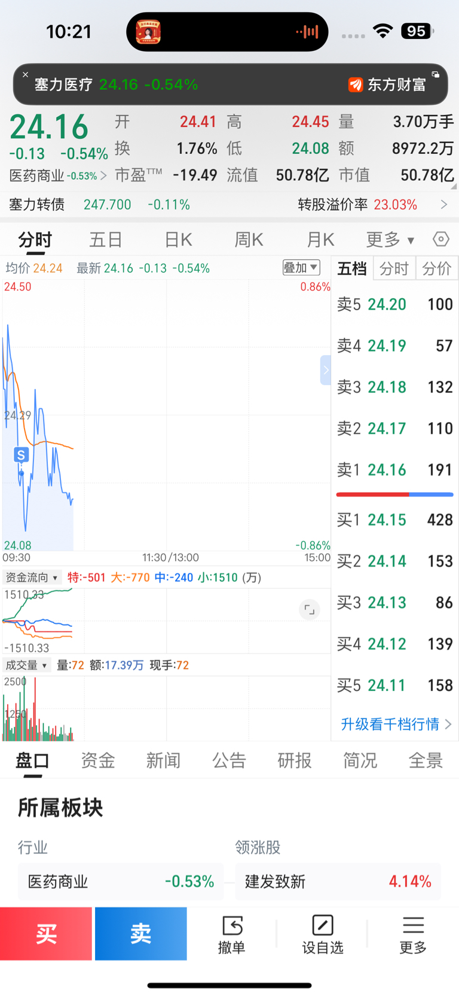Tap the fund flow line chart
This screenshot has width=459, height=997.
point(166,620)
